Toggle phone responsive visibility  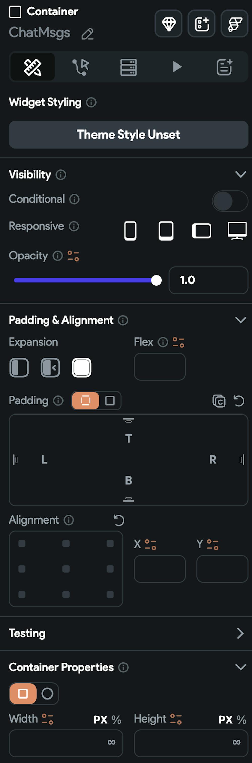coord(130,230)
